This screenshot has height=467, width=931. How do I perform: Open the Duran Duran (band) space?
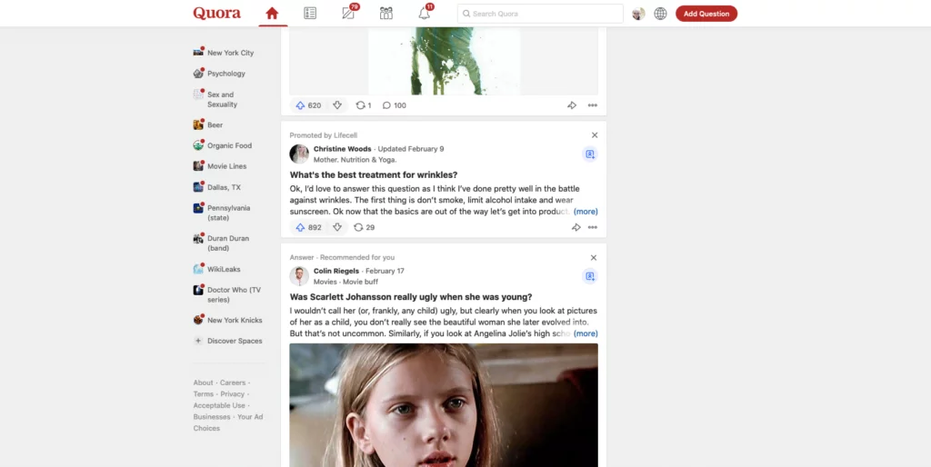[x=222, y=243]
